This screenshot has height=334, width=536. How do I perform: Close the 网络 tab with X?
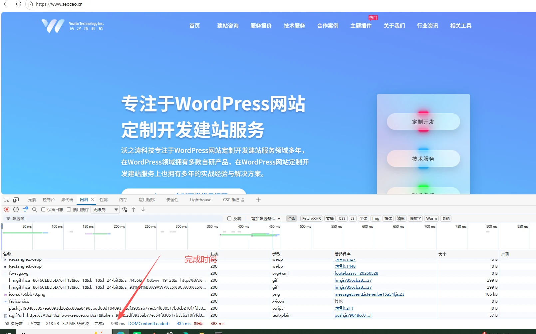93,200
